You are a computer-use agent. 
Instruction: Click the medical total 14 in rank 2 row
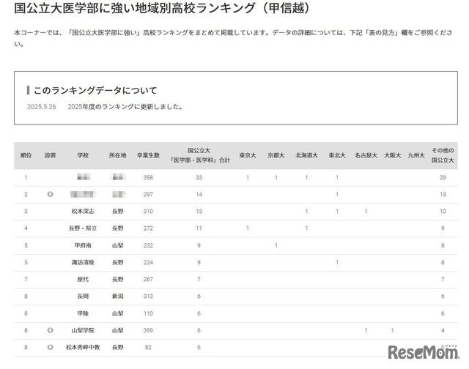tap(199, 194)
